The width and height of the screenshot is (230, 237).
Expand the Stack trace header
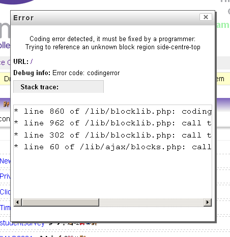pyautogui.click(x=59, y=87)
